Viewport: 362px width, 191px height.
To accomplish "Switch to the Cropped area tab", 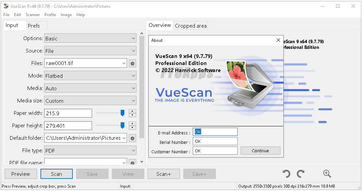I will click(191, 26).
